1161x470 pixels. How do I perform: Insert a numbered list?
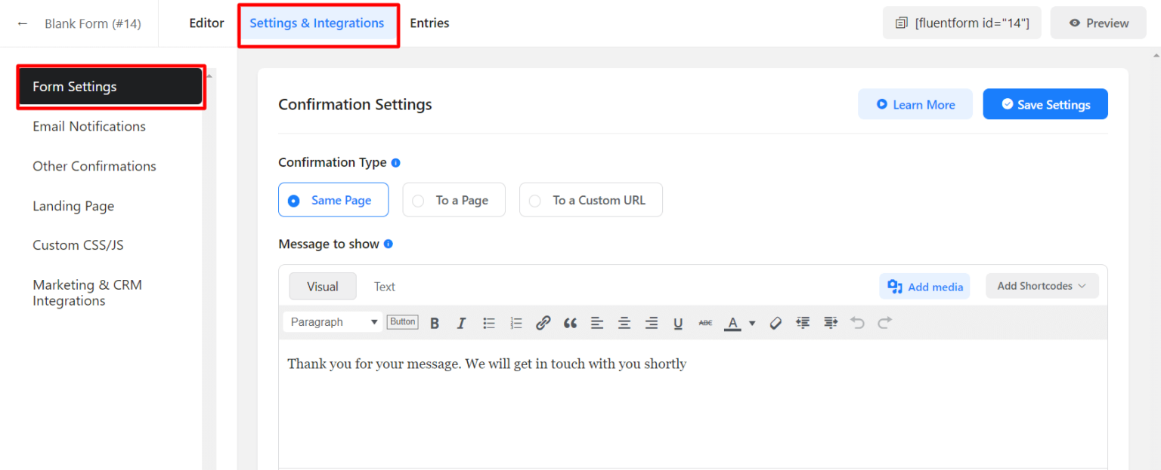point(516,322)
